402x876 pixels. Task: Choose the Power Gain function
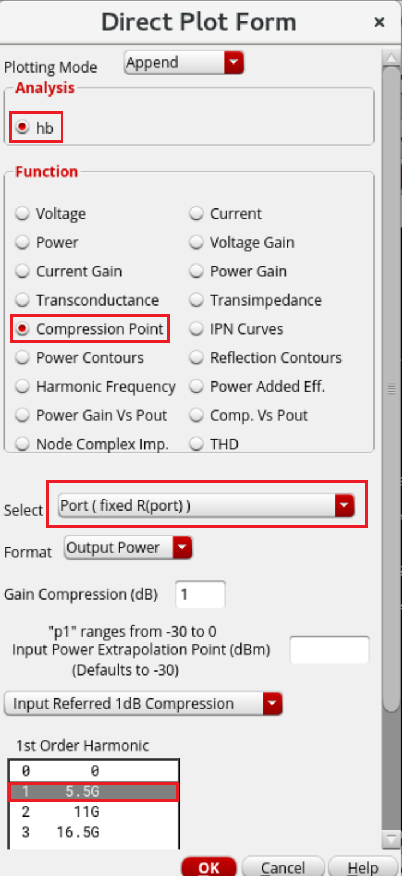196,271
